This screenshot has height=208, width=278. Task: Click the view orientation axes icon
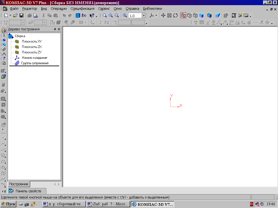coord(152,15)
